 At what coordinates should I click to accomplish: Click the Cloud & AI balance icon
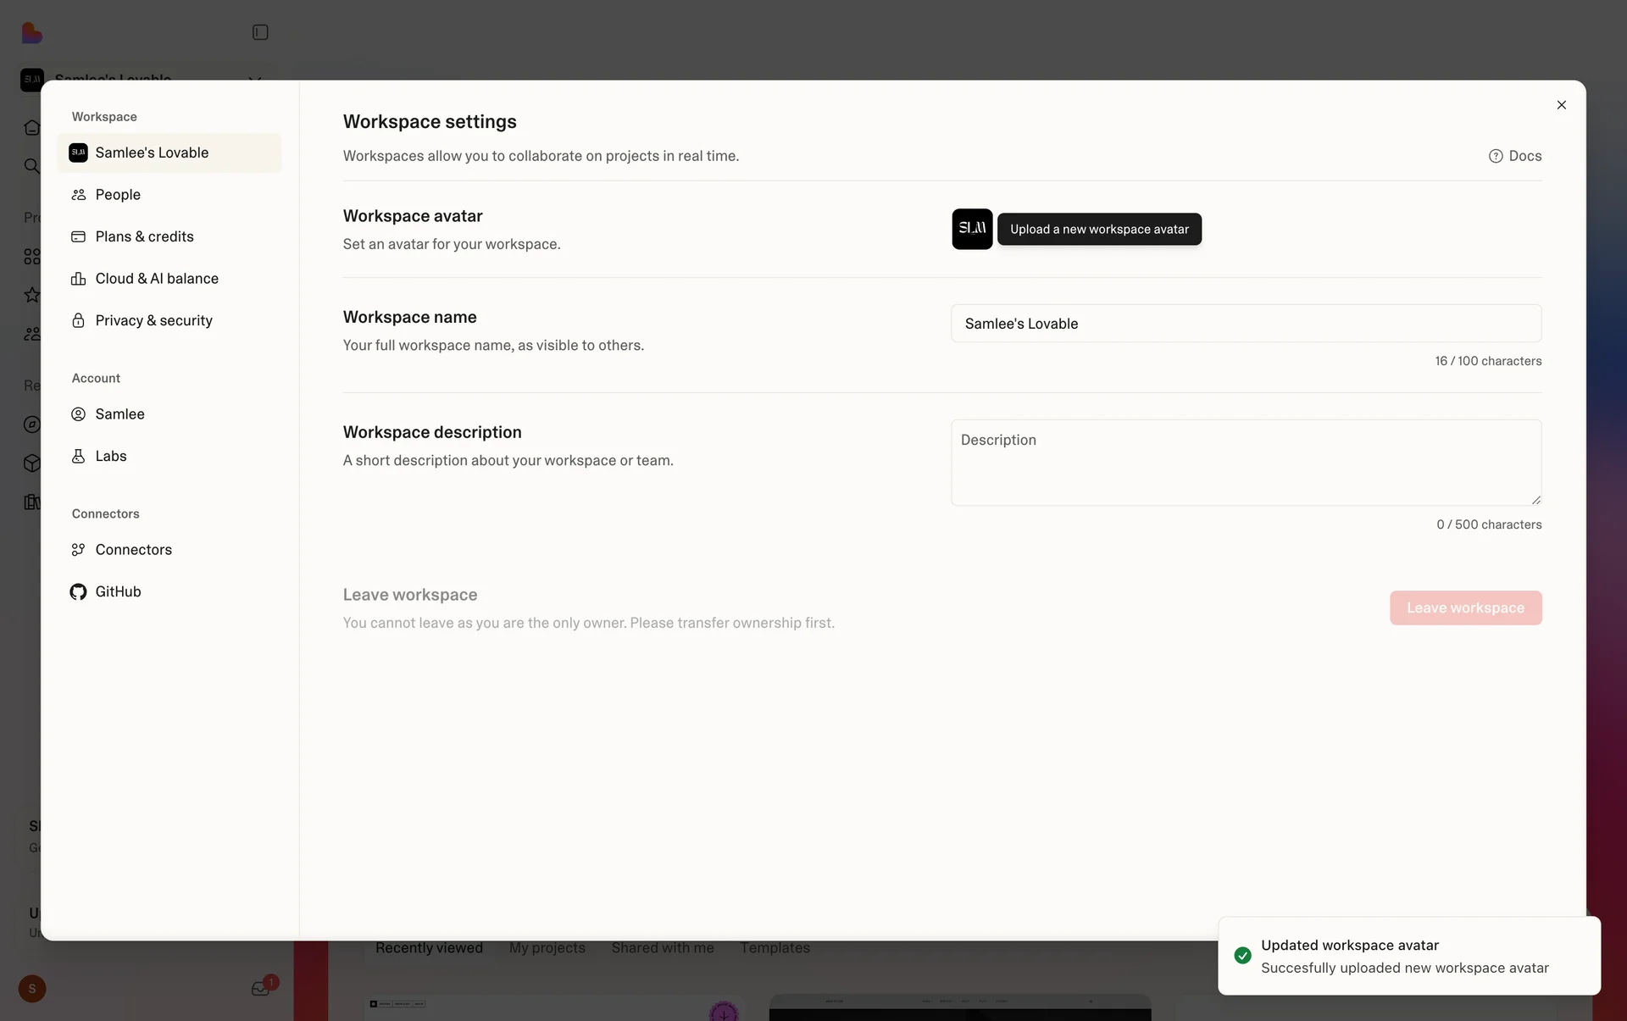(78, 279)
